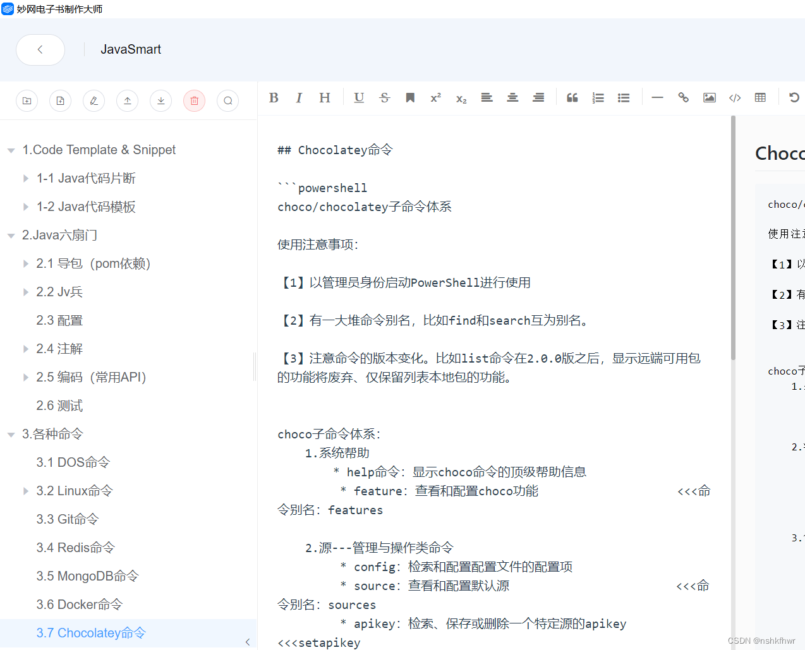Screen dimensions: 805x650
Task: Toggle italic formatting
Action: pos(299,97)
